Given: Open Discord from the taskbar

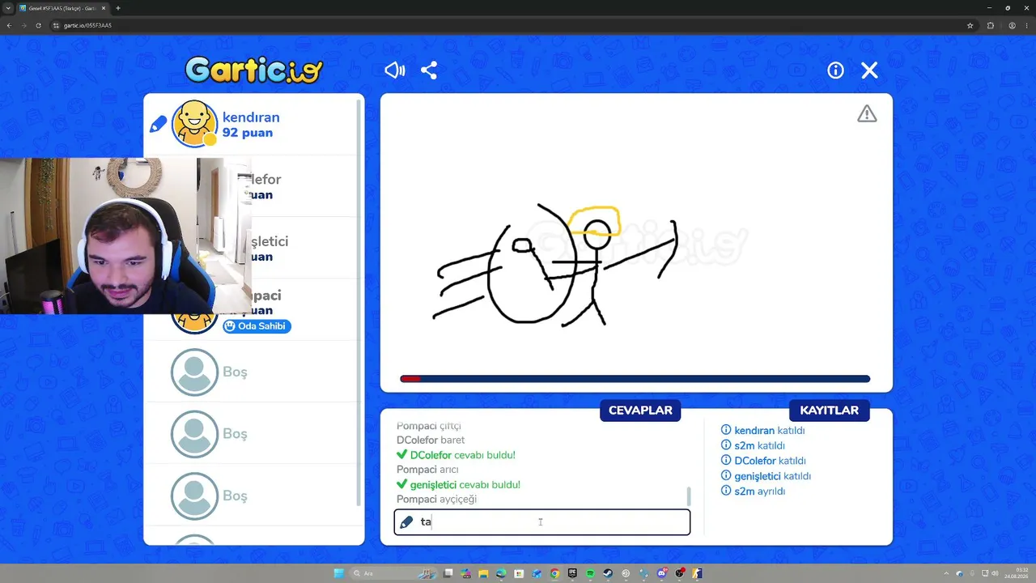Looking at the screenshot, I should pyautogui.click(x=662, y=573).
